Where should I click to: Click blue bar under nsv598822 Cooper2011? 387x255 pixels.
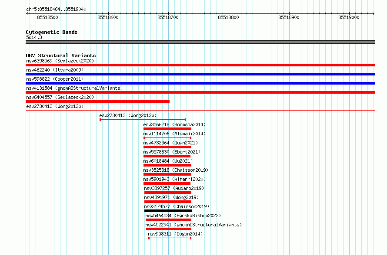(200, 83)
